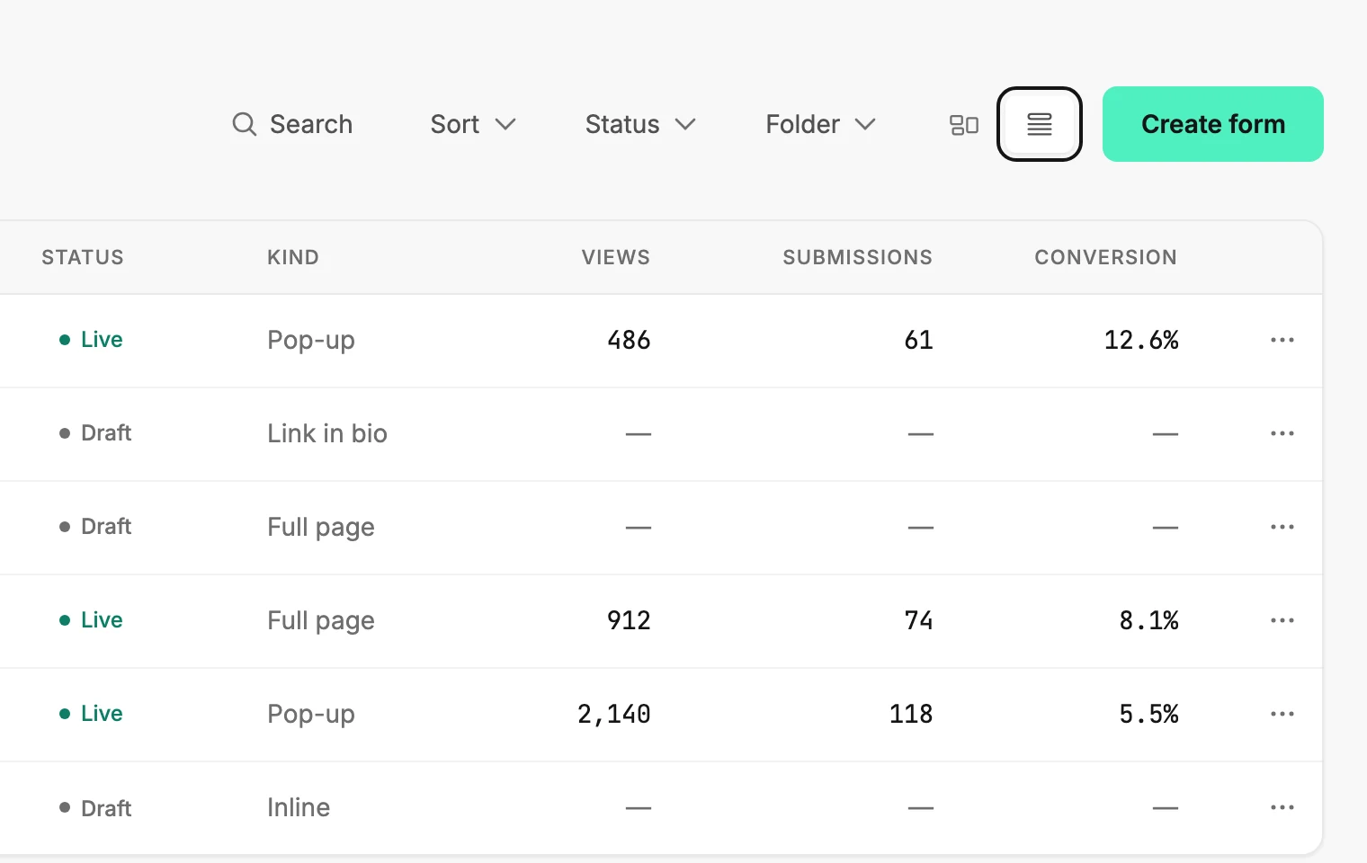Click the VIEWS column header
Screen dimensions: 1367x863
pos(616,257)
